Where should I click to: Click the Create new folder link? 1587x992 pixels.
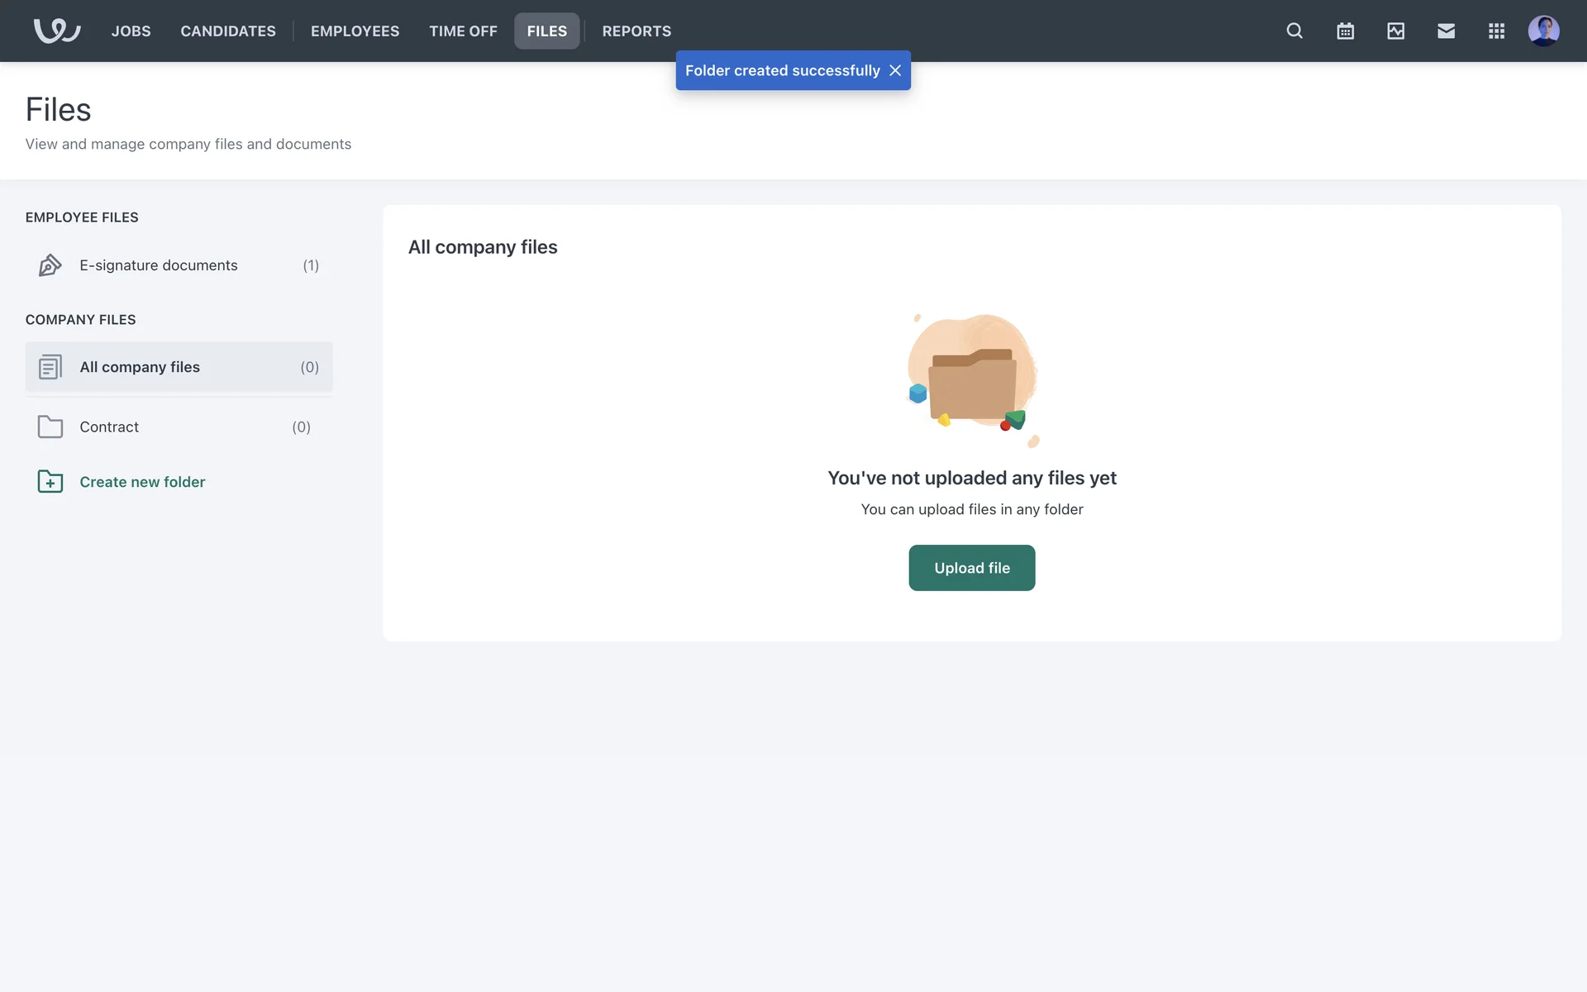pyautogui.click(x=142, y=482)
